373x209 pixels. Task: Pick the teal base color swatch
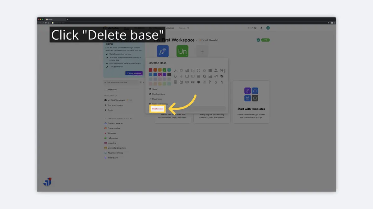pos(169,70)
